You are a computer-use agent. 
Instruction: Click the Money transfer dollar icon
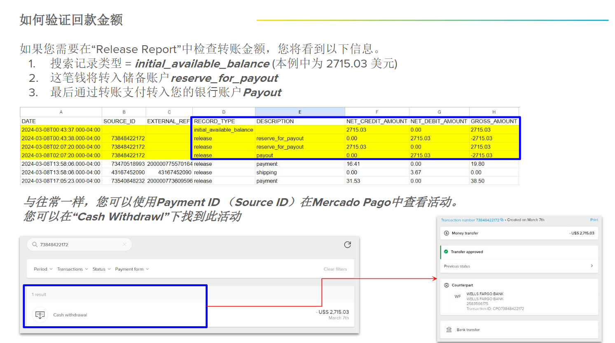[x=447, y=233]
